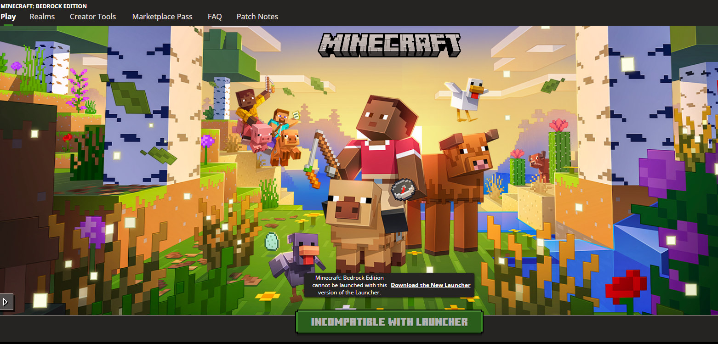The image size is (718, 344).
Task: Open the Play tab
Action: [8, 17]
